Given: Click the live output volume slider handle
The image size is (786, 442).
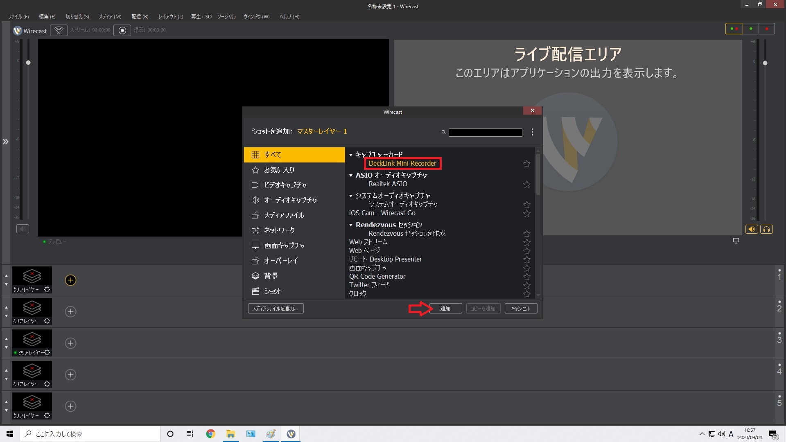Looking at the screenshot, I should 765,63.
